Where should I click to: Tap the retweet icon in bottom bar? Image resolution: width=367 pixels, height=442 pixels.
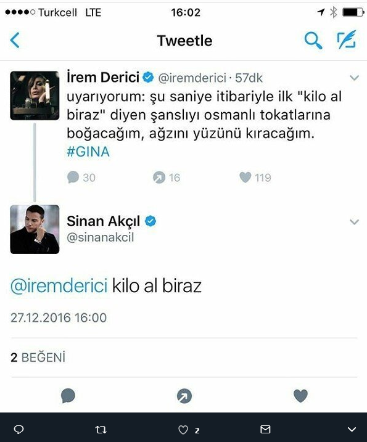pyautogui.click(x=101, y=430)
